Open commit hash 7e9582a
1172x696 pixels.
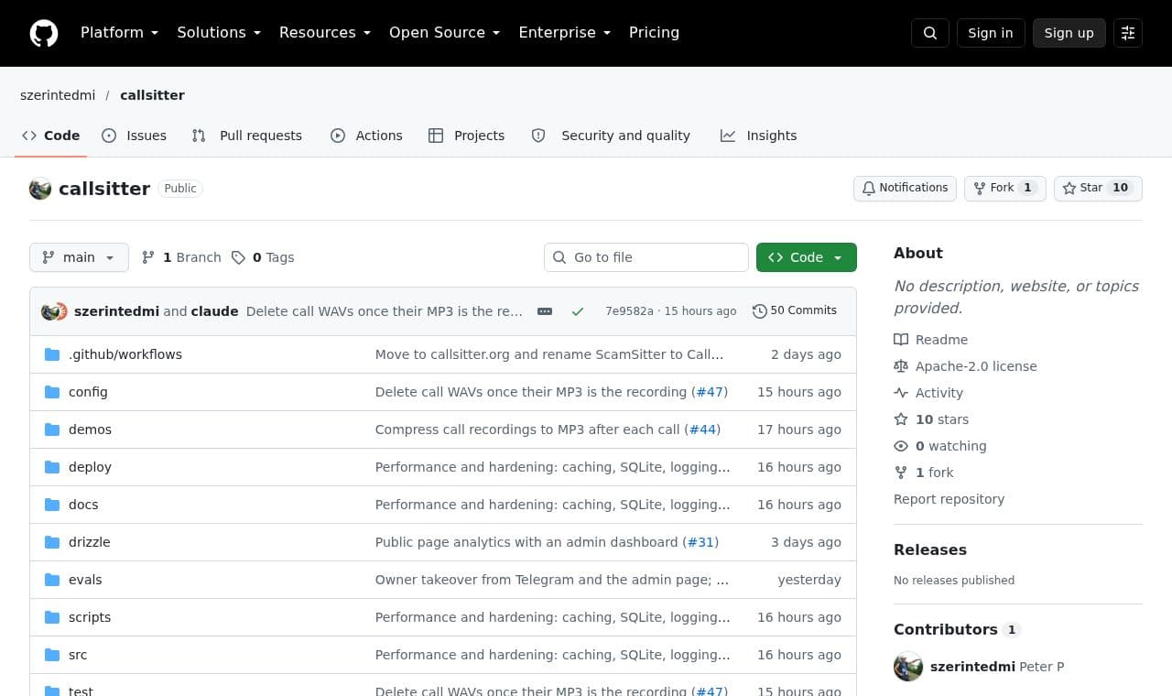pyautogui.click(x=629, y=311)
